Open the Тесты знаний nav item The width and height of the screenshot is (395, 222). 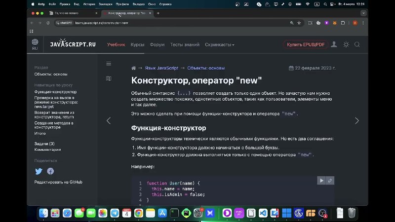click(185, 44)
